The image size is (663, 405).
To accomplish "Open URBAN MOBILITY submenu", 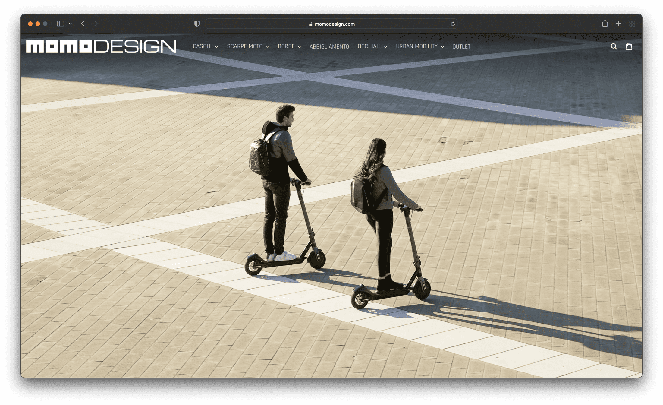I will coord(420,46).
